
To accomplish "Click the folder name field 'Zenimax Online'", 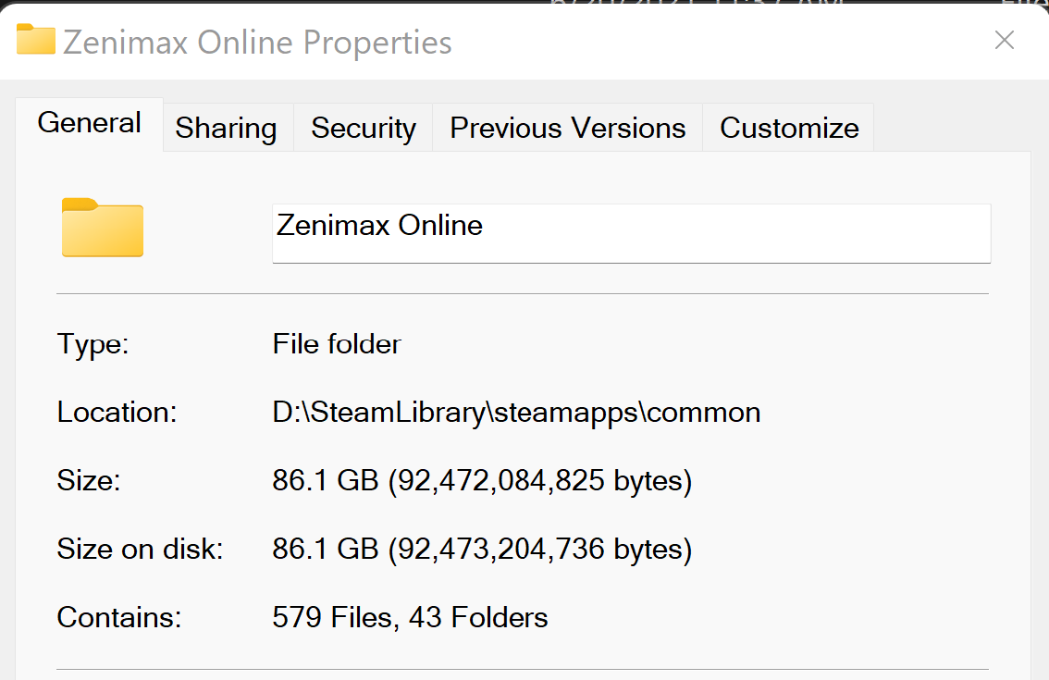I will 631,233.
